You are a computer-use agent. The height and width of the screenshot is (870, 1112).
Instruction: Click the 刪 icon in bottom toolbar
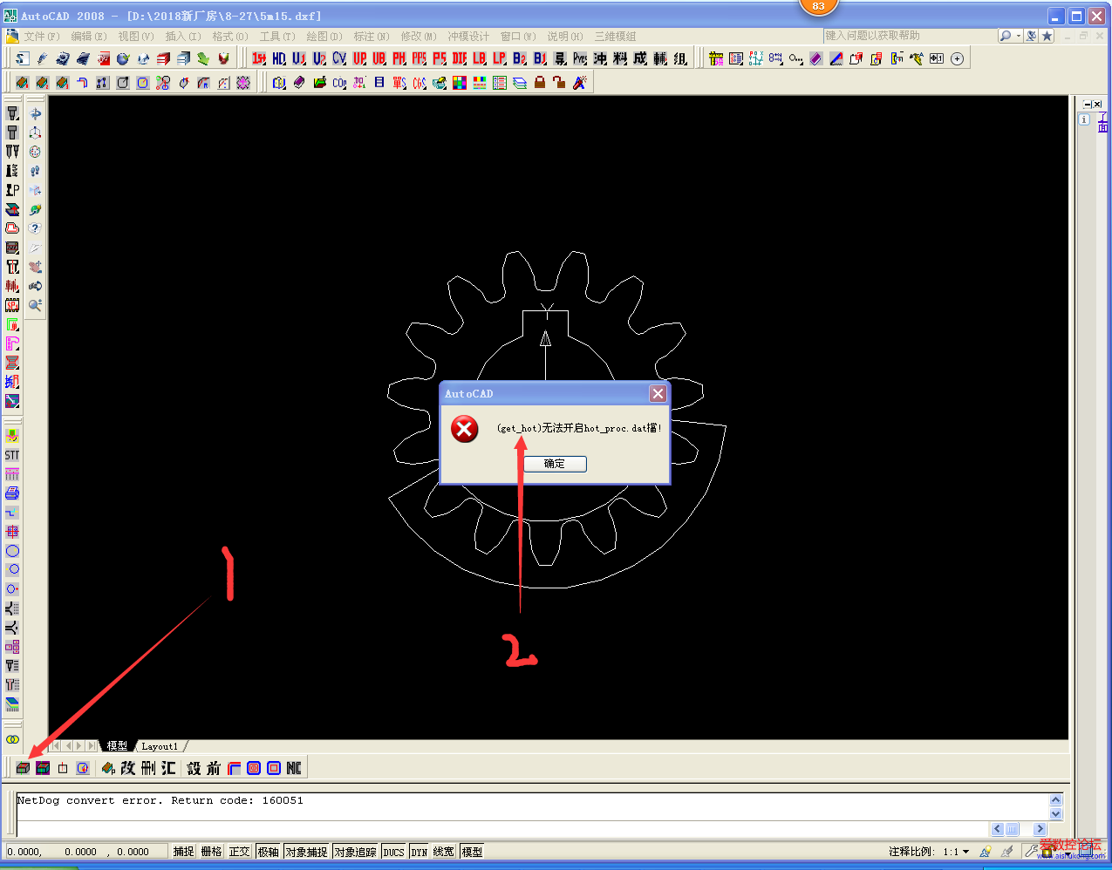(x=148, y=768)
